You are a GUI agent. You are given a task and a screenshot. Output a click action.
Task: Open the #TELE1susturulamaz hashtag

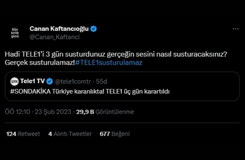(109, 63)
